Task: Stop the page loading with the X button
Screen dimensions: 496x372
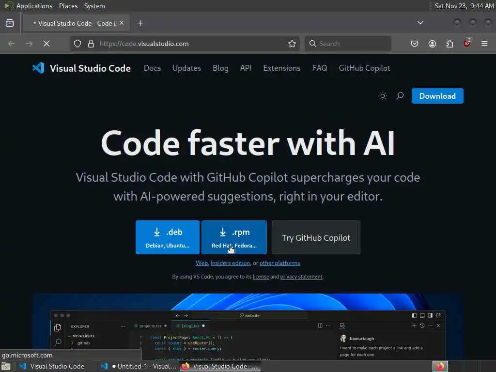Action: click(46, 44)
